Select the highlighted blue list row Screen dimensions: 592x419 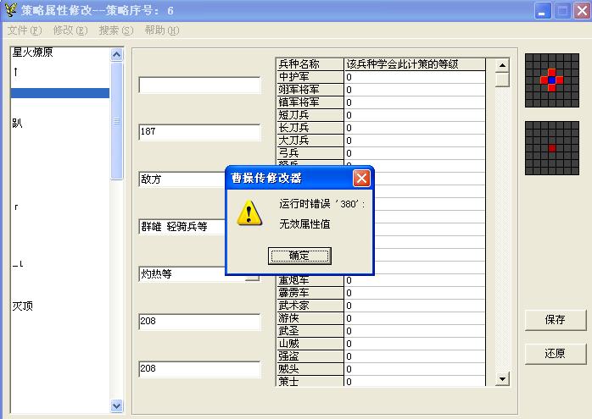pos(60,93)
